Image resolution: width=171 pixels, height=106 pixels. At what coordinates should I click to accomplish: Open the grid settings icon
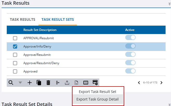coord(95,83)
